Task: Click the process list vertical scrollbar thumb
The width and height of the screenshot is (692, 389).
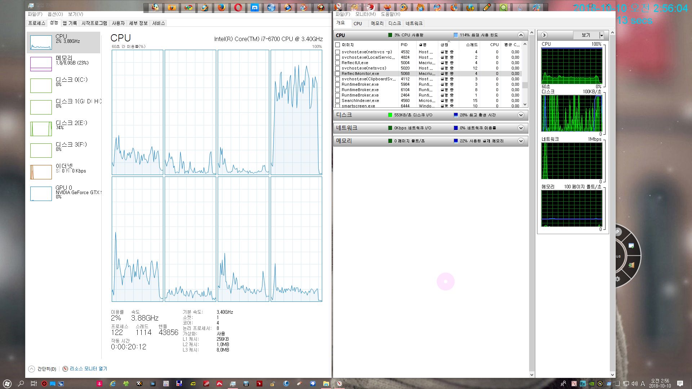Action: [525, 85]
